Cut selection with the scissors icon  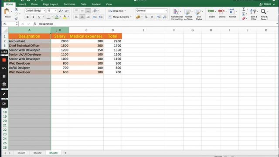tap(17, 9)
